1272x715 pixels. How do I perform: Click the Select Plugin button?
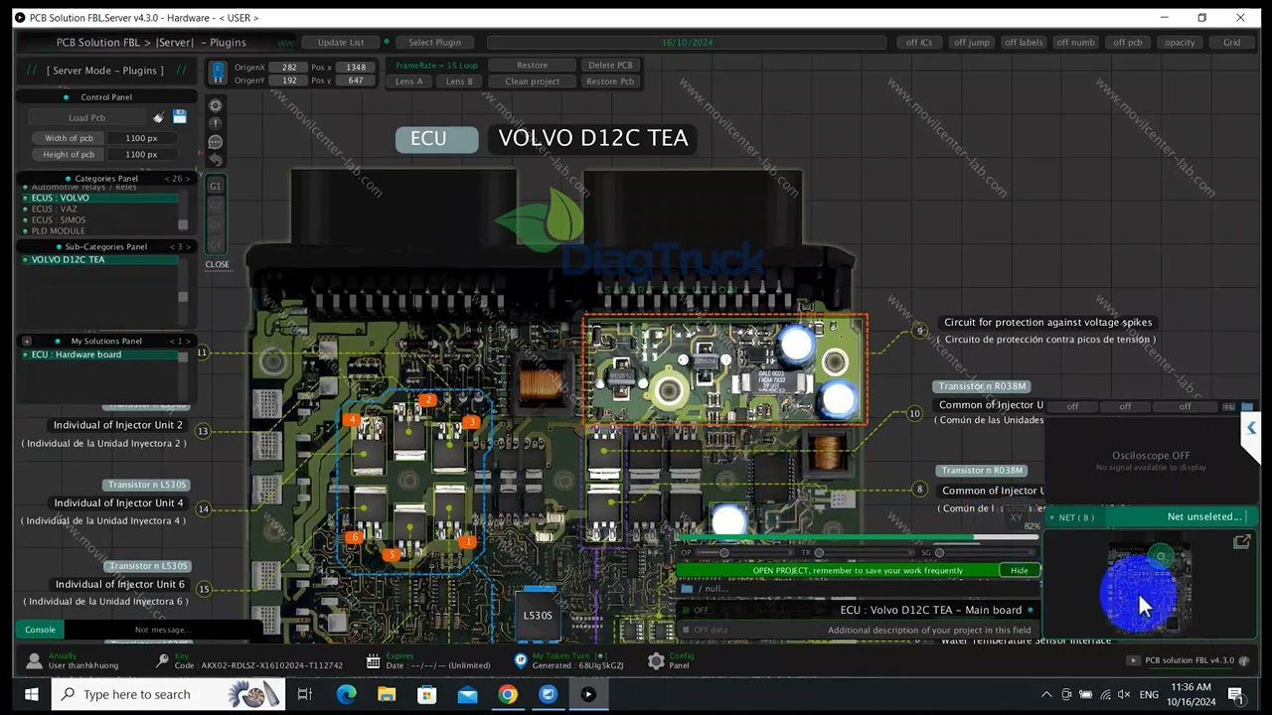(434, 43)
